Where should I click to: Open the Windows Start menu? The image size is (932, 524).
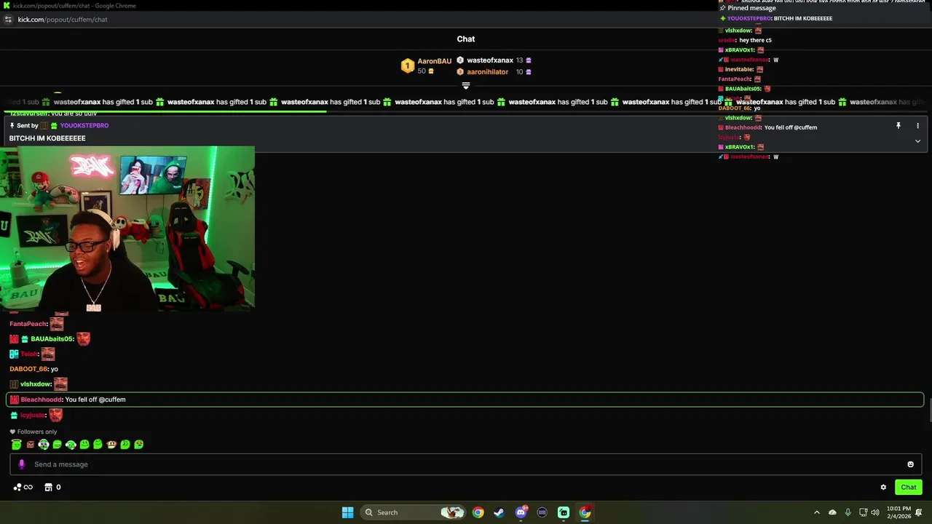[x=347, y=512]
